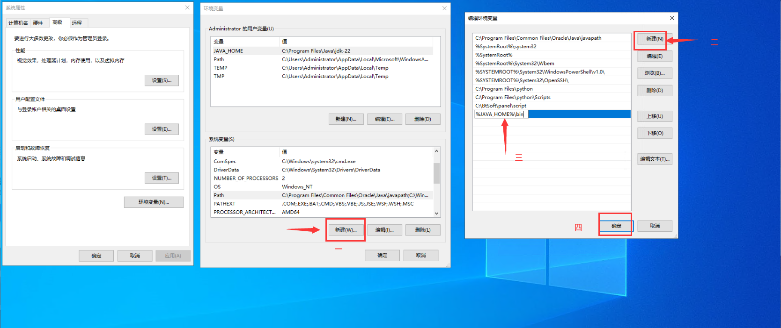This screenshot has height=328, width=781.
Task: Click 浏览(B)... button
Action: pos(654,73)
